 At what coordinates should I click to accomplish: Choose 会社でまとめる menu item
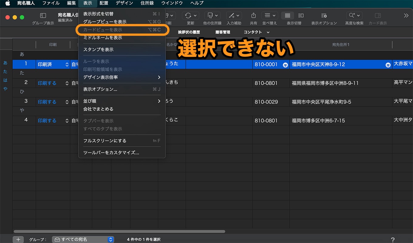(x=122, y=109)
